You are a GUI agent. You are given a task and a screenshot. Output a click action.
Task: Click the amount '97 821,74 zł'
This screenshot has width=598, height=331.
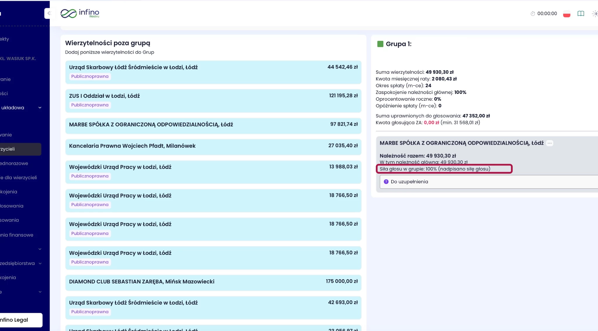tap(344, 124)
